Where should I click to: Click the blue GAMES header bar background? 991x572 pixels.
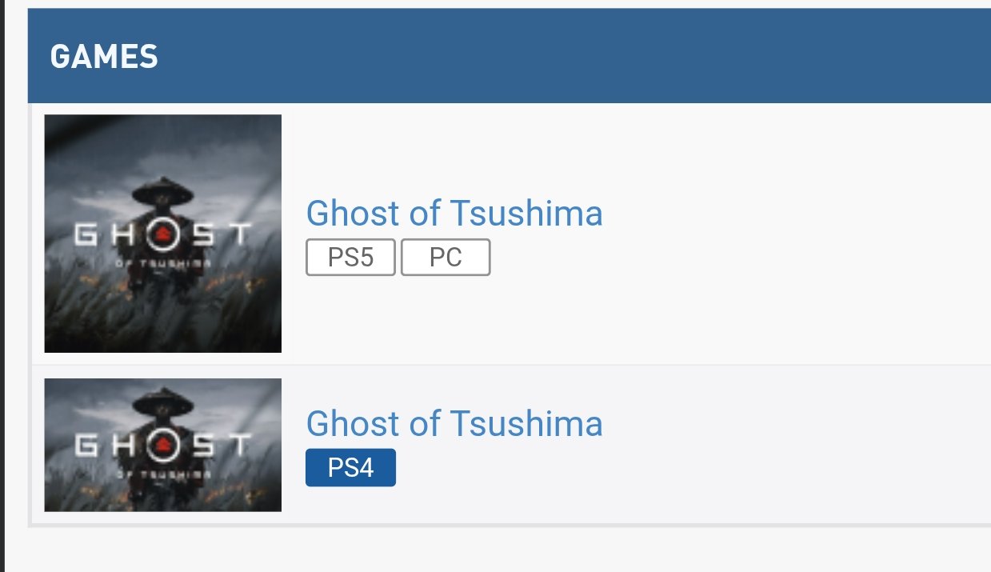point(560,57)
